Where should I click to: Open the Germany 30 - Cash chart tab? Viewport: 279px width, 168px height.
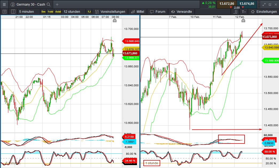tap(31, 5)
